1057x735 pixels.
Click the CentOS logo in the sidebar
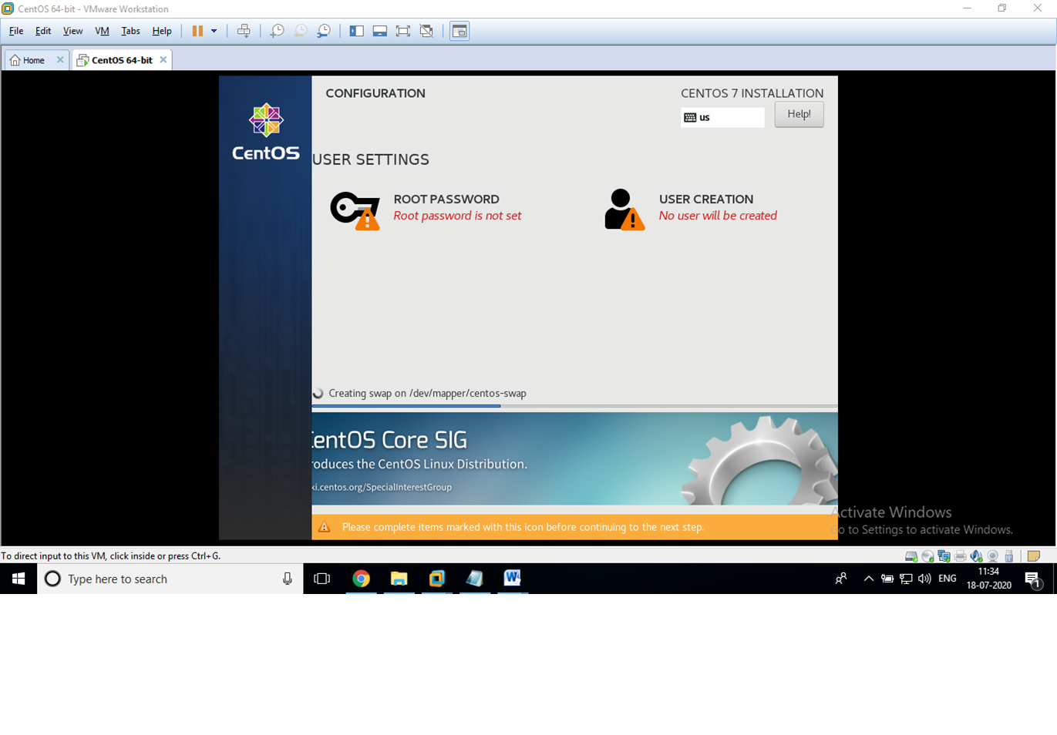[265, 120]
